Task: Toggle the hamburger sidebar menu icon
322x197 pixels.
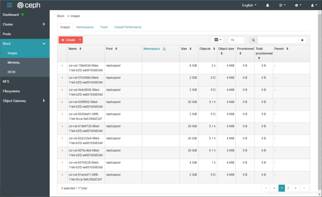Action: pos(10,5)
